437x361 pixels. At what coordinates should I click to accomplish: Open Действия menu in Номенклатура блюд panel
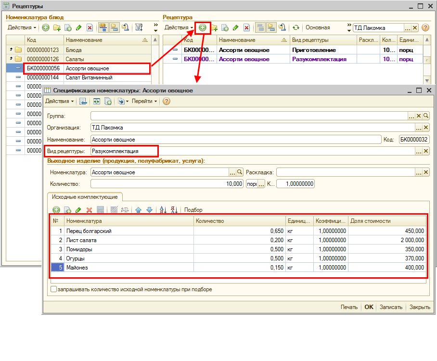(22, 28)
